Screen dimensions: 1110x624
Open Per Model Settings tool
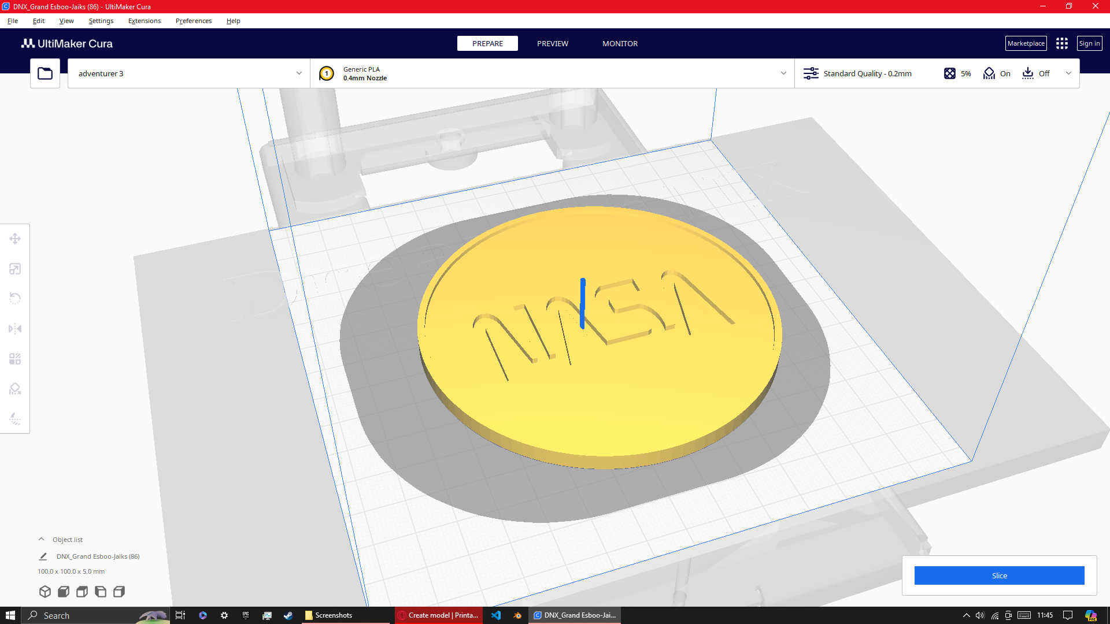click(x=15, y=359)
